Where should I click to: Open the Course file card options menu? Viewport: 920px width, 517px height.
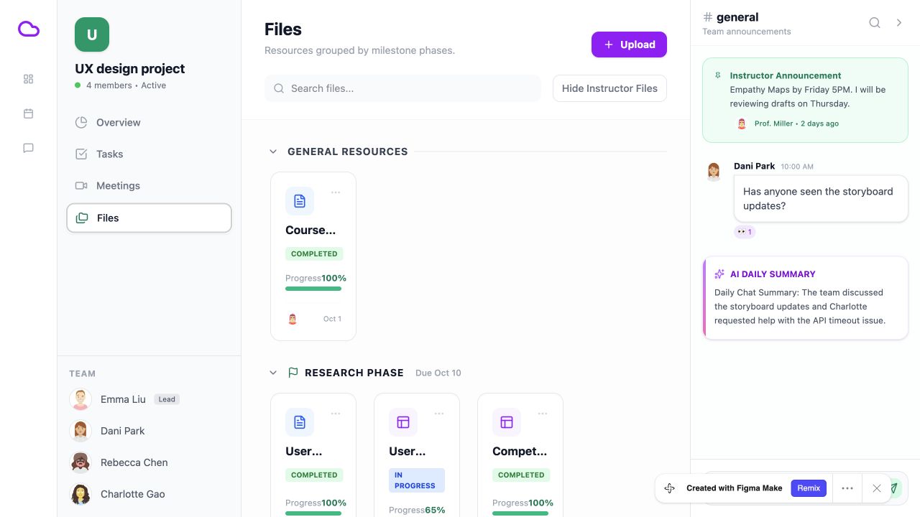336,192
